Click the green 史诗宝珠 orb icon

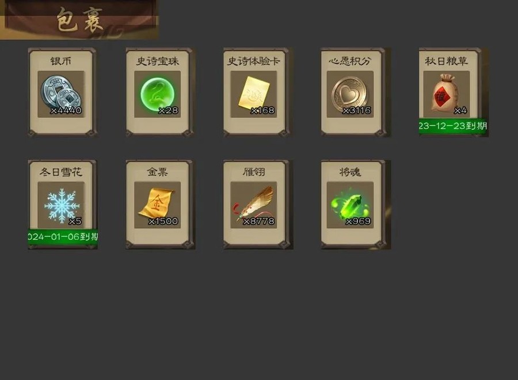pos(158,94)
